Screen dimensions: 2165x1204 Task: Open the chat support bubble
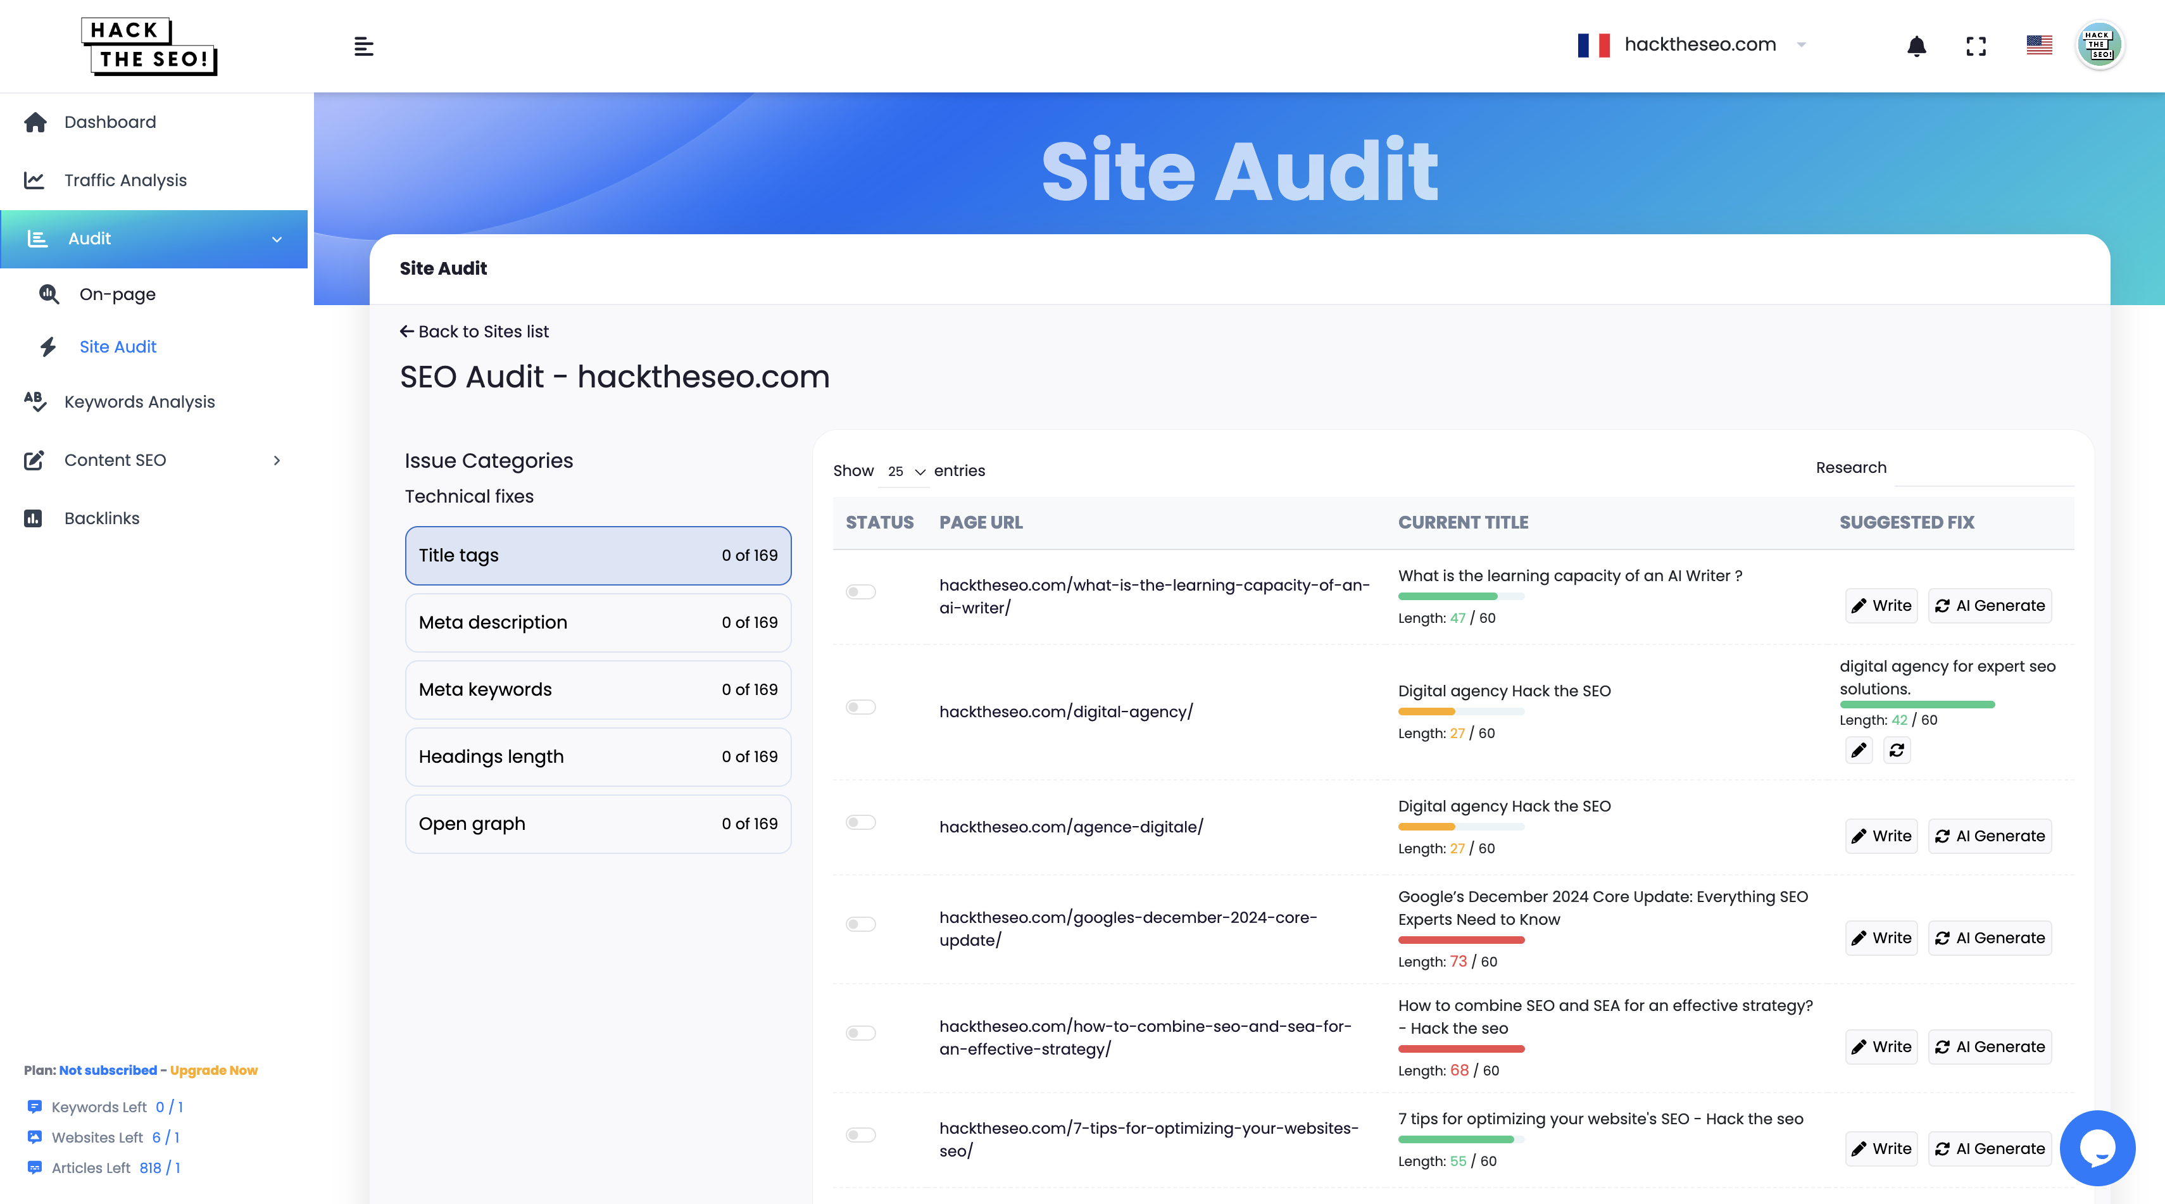2097,1148
